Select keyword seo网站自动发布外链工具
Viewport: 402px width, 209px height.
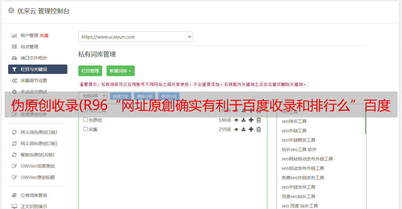(307, 159)
